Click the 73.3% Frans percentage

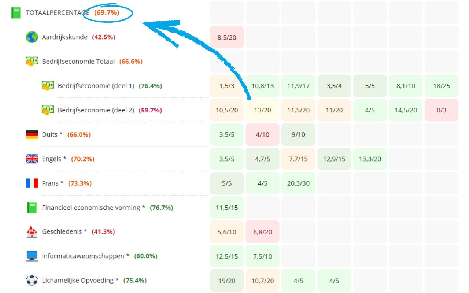80,183
